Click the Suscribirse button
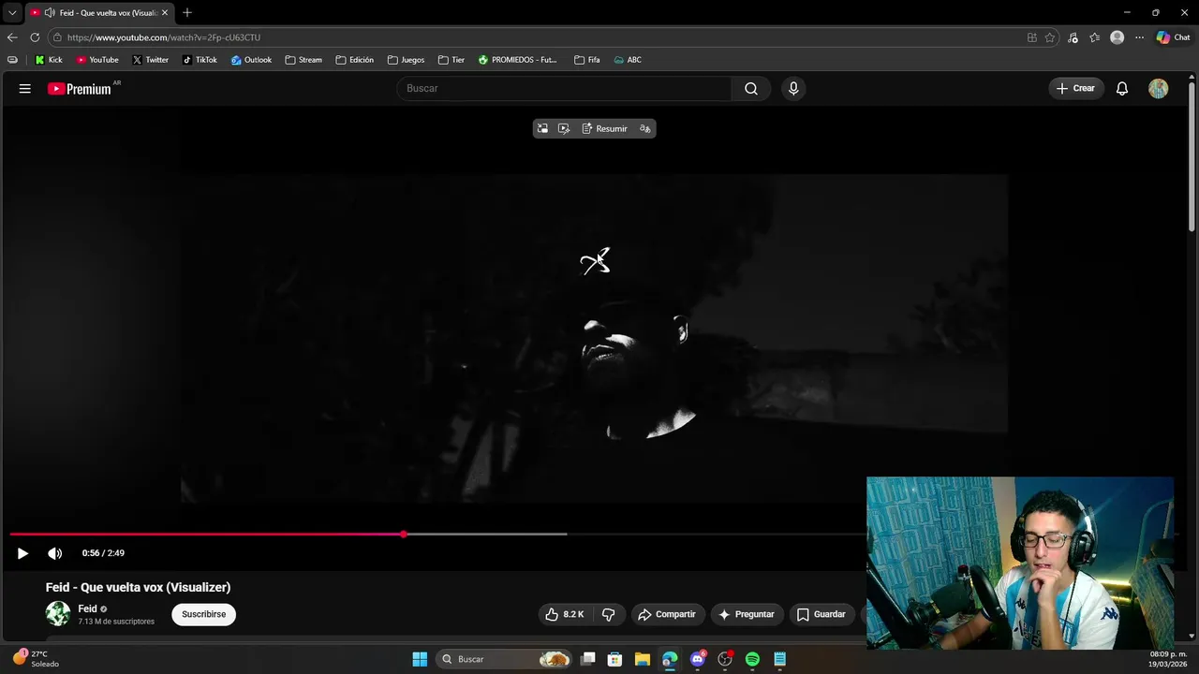The image size is (1199, 674). (x=203, y=614)
